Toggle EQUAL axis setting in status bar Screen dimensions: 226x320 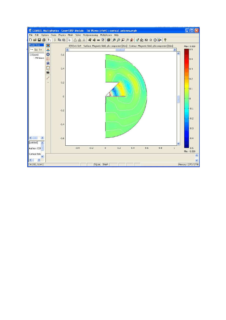coord(97,165)
